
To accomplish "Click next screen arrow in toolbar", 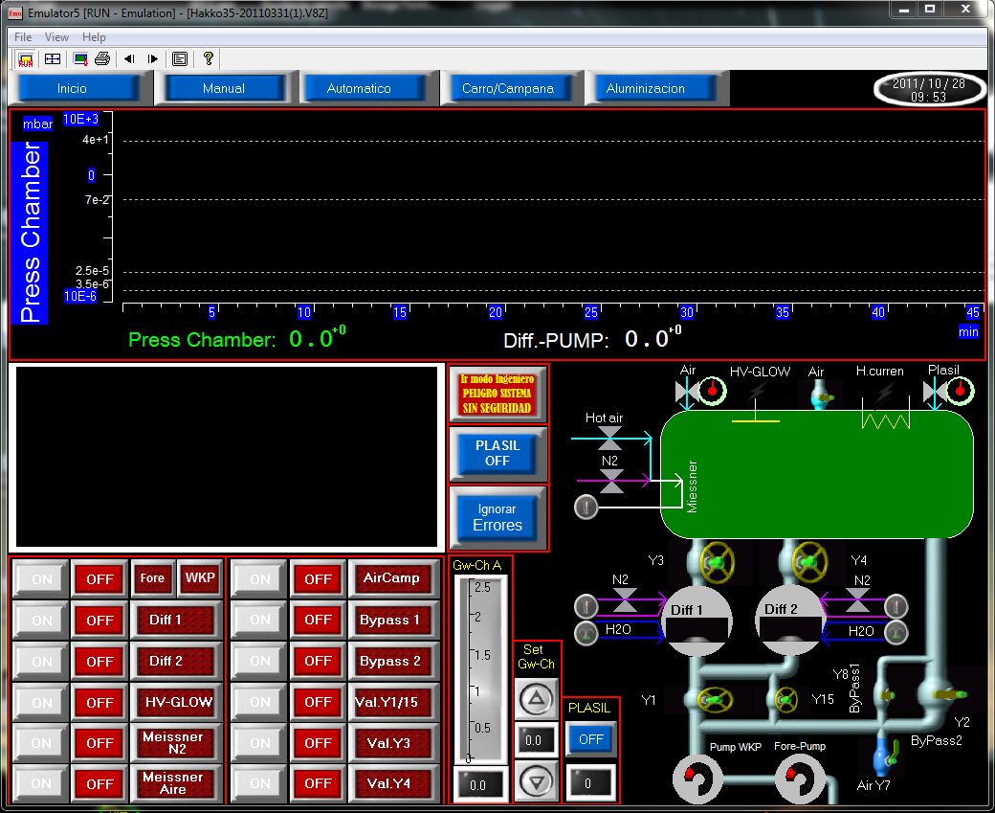I will [152, 58].
